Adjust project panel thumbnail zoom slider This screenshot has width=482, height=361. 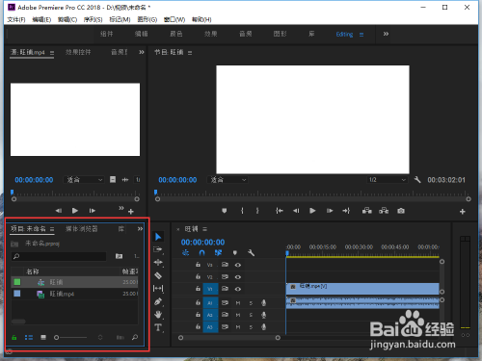click(70, 337)
